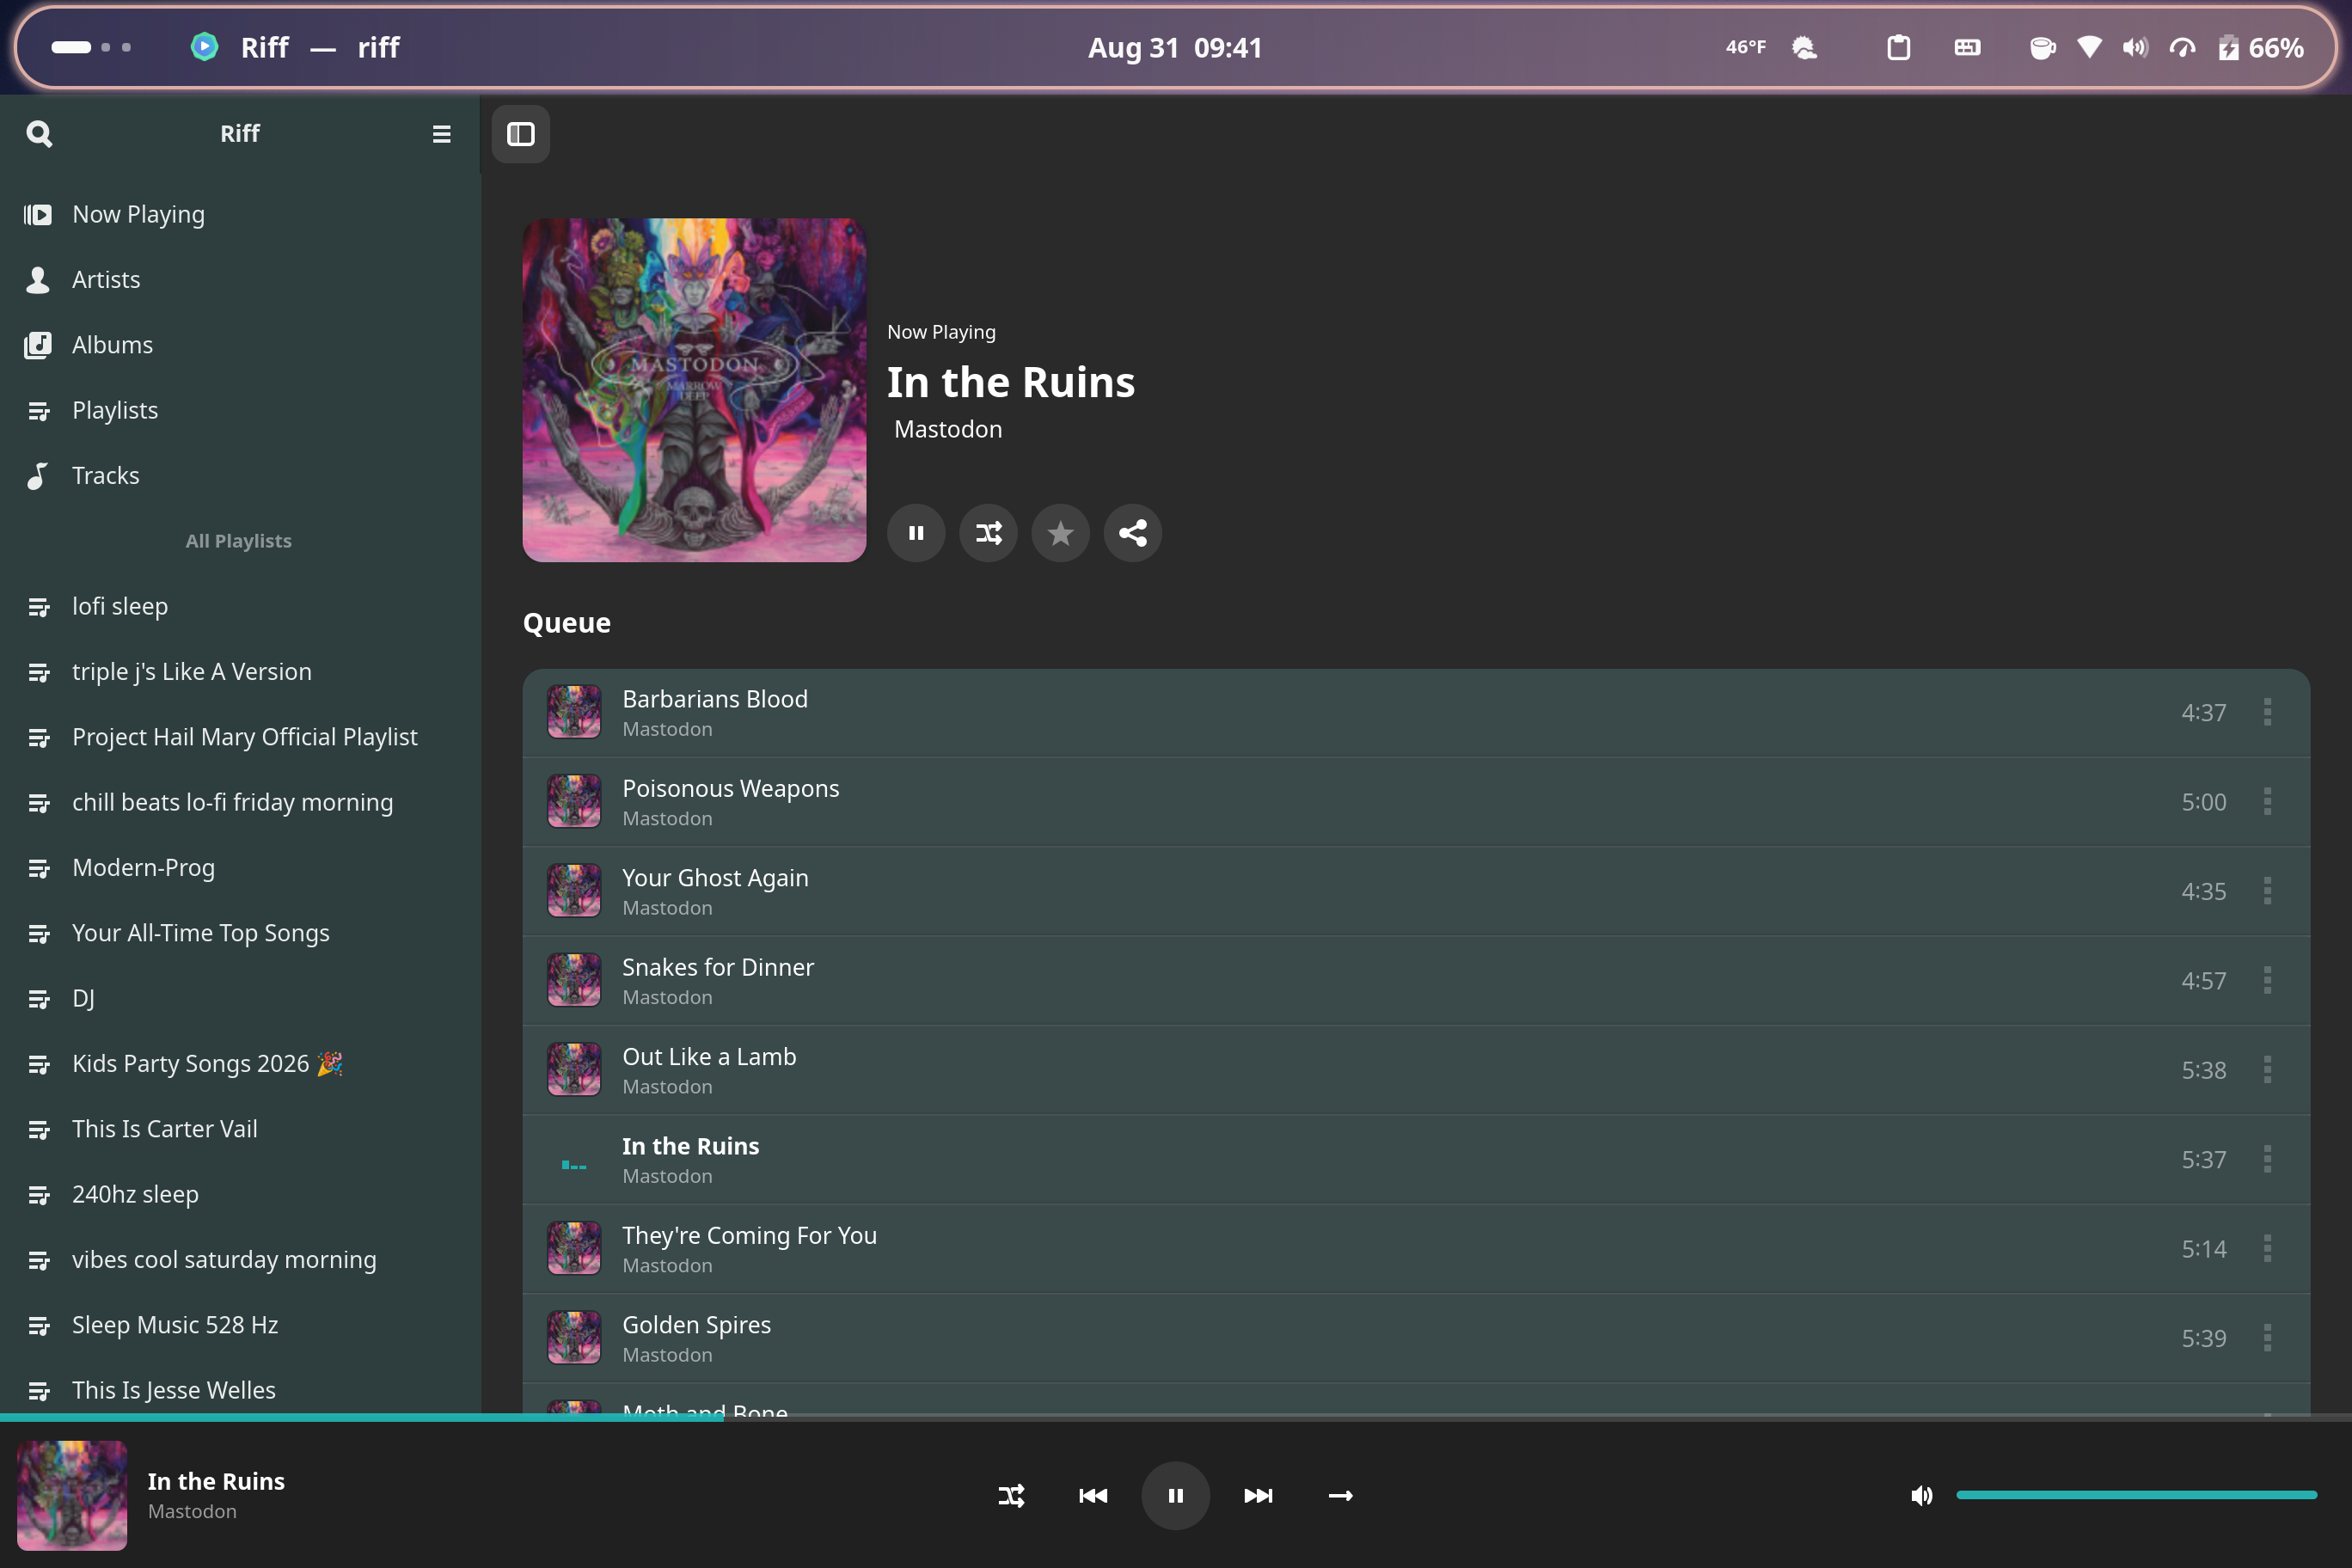This screenshot has width=2352, height=1568.
Task: Share the track In the Ruins
Action: point(1132,533)
